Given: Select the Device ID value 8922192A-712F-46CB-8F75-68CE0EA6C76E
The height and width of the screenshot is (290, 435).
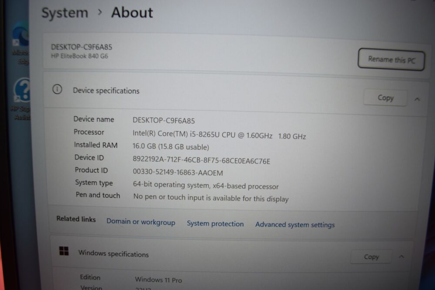Looking at the screenshot, I should [201, 160].
